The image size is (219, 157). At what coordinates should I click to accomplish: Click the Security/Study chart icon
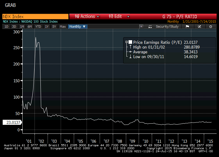tap(150, 27)
